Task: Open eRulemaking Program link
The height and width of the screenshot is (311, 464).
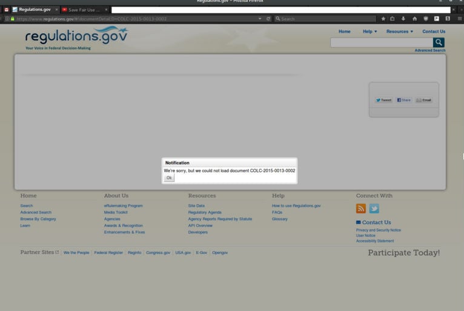Action: 123,206
